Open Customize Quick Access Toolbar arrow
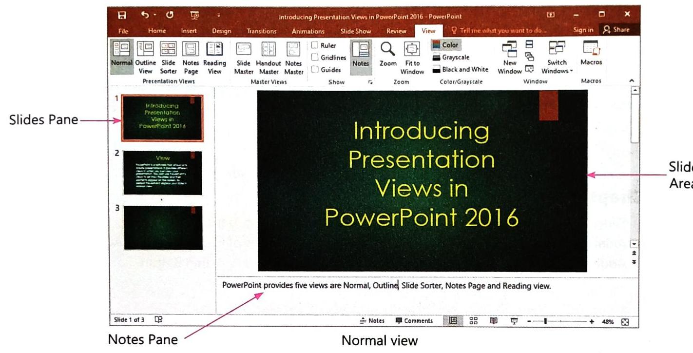This screenshot has height=353, width=693. (219, 16)
